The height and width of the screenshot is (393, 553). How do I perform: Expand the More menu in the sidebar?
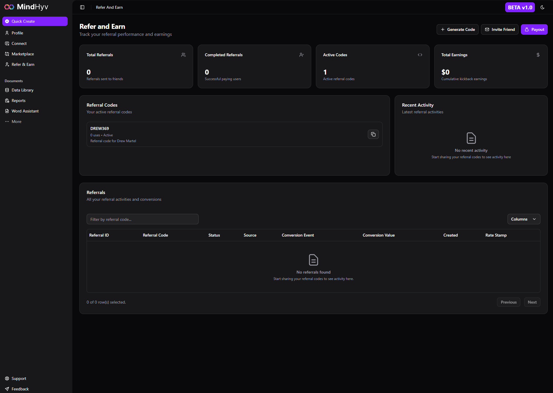click(x=35, y=121)
